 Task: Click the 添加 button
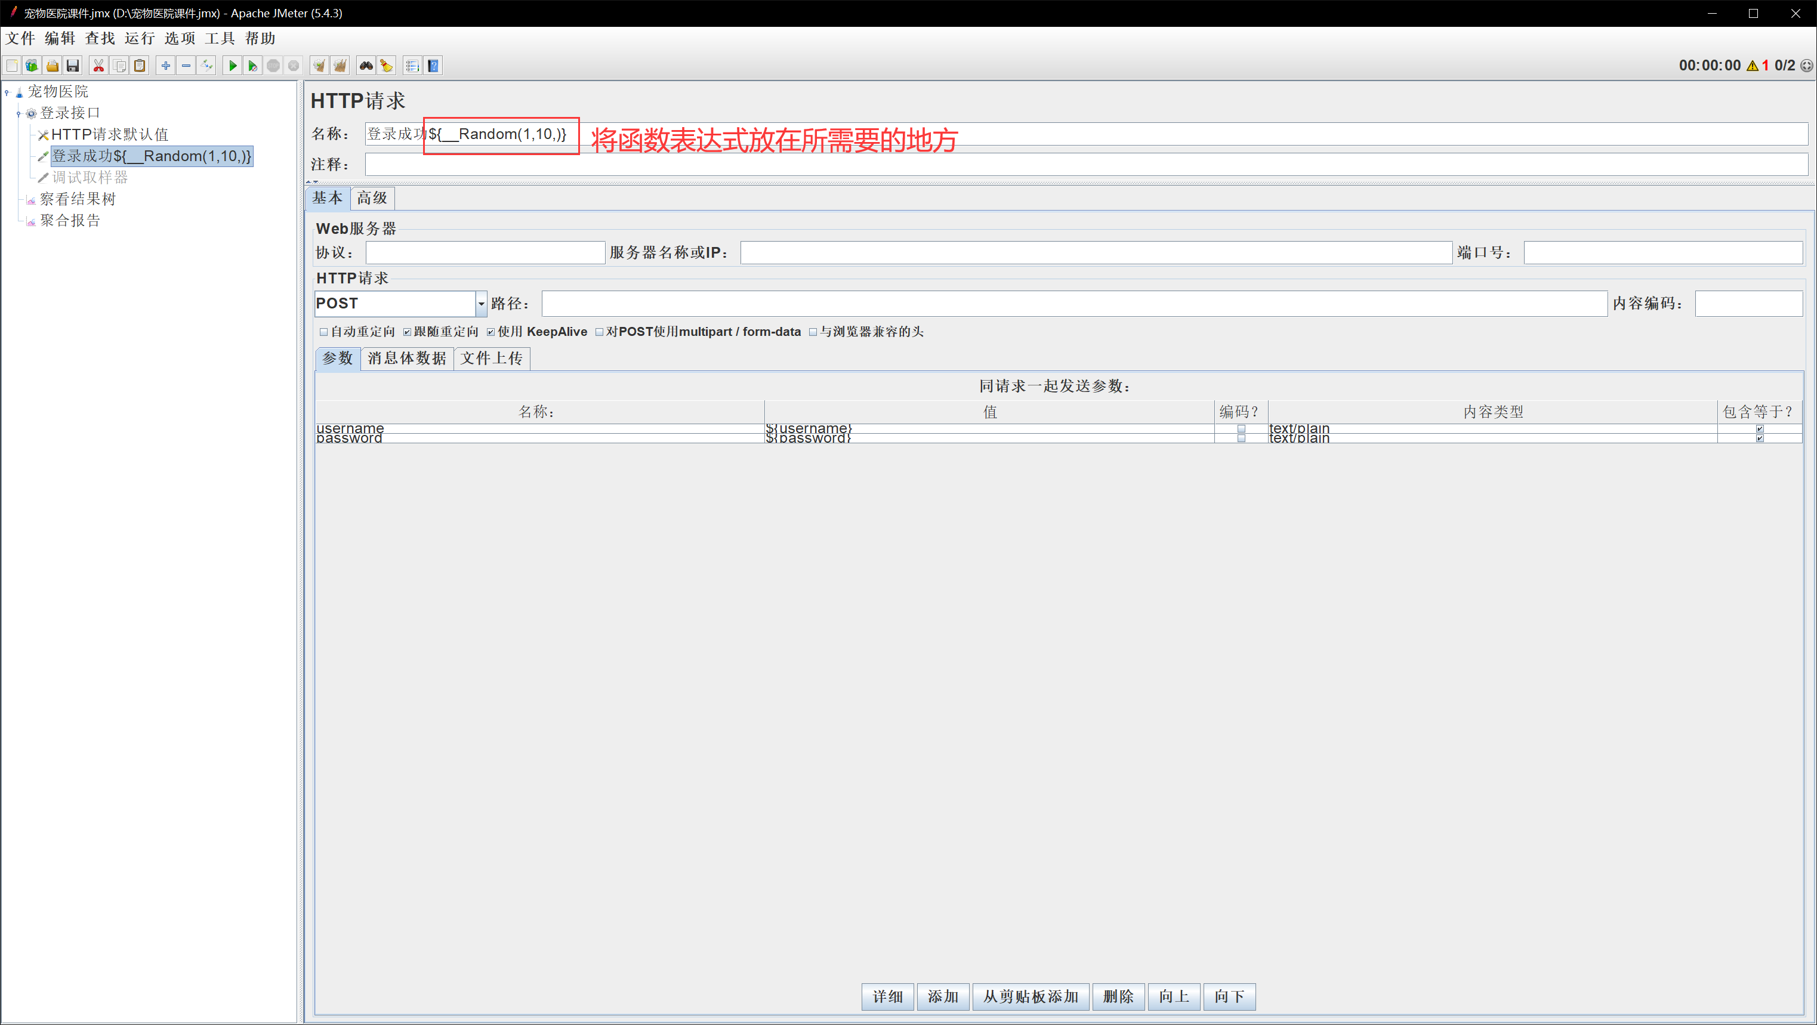point(942,996)
